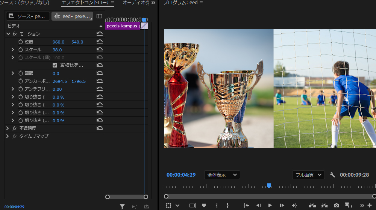Image resolution: width=376 pixels, height=210 pixels.
Task: Click the safe margins icon
Action: pyautogui.click(x=192, y=205)
